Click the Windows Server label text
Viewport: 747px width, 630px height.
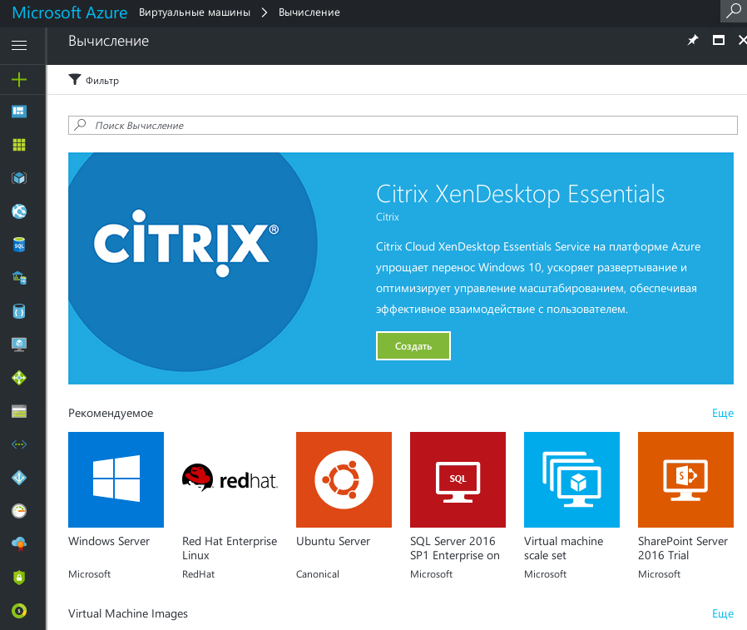109,541
